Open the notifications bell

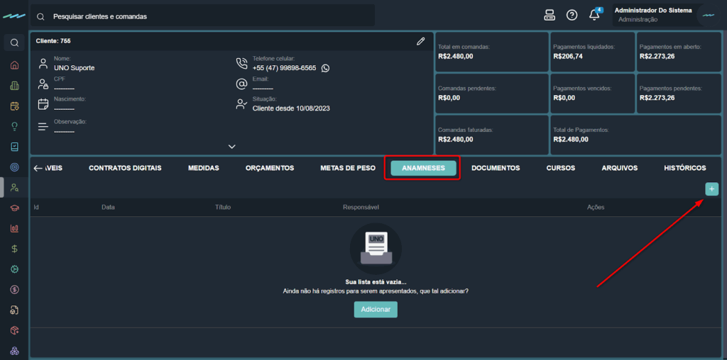tap(594, 16)
